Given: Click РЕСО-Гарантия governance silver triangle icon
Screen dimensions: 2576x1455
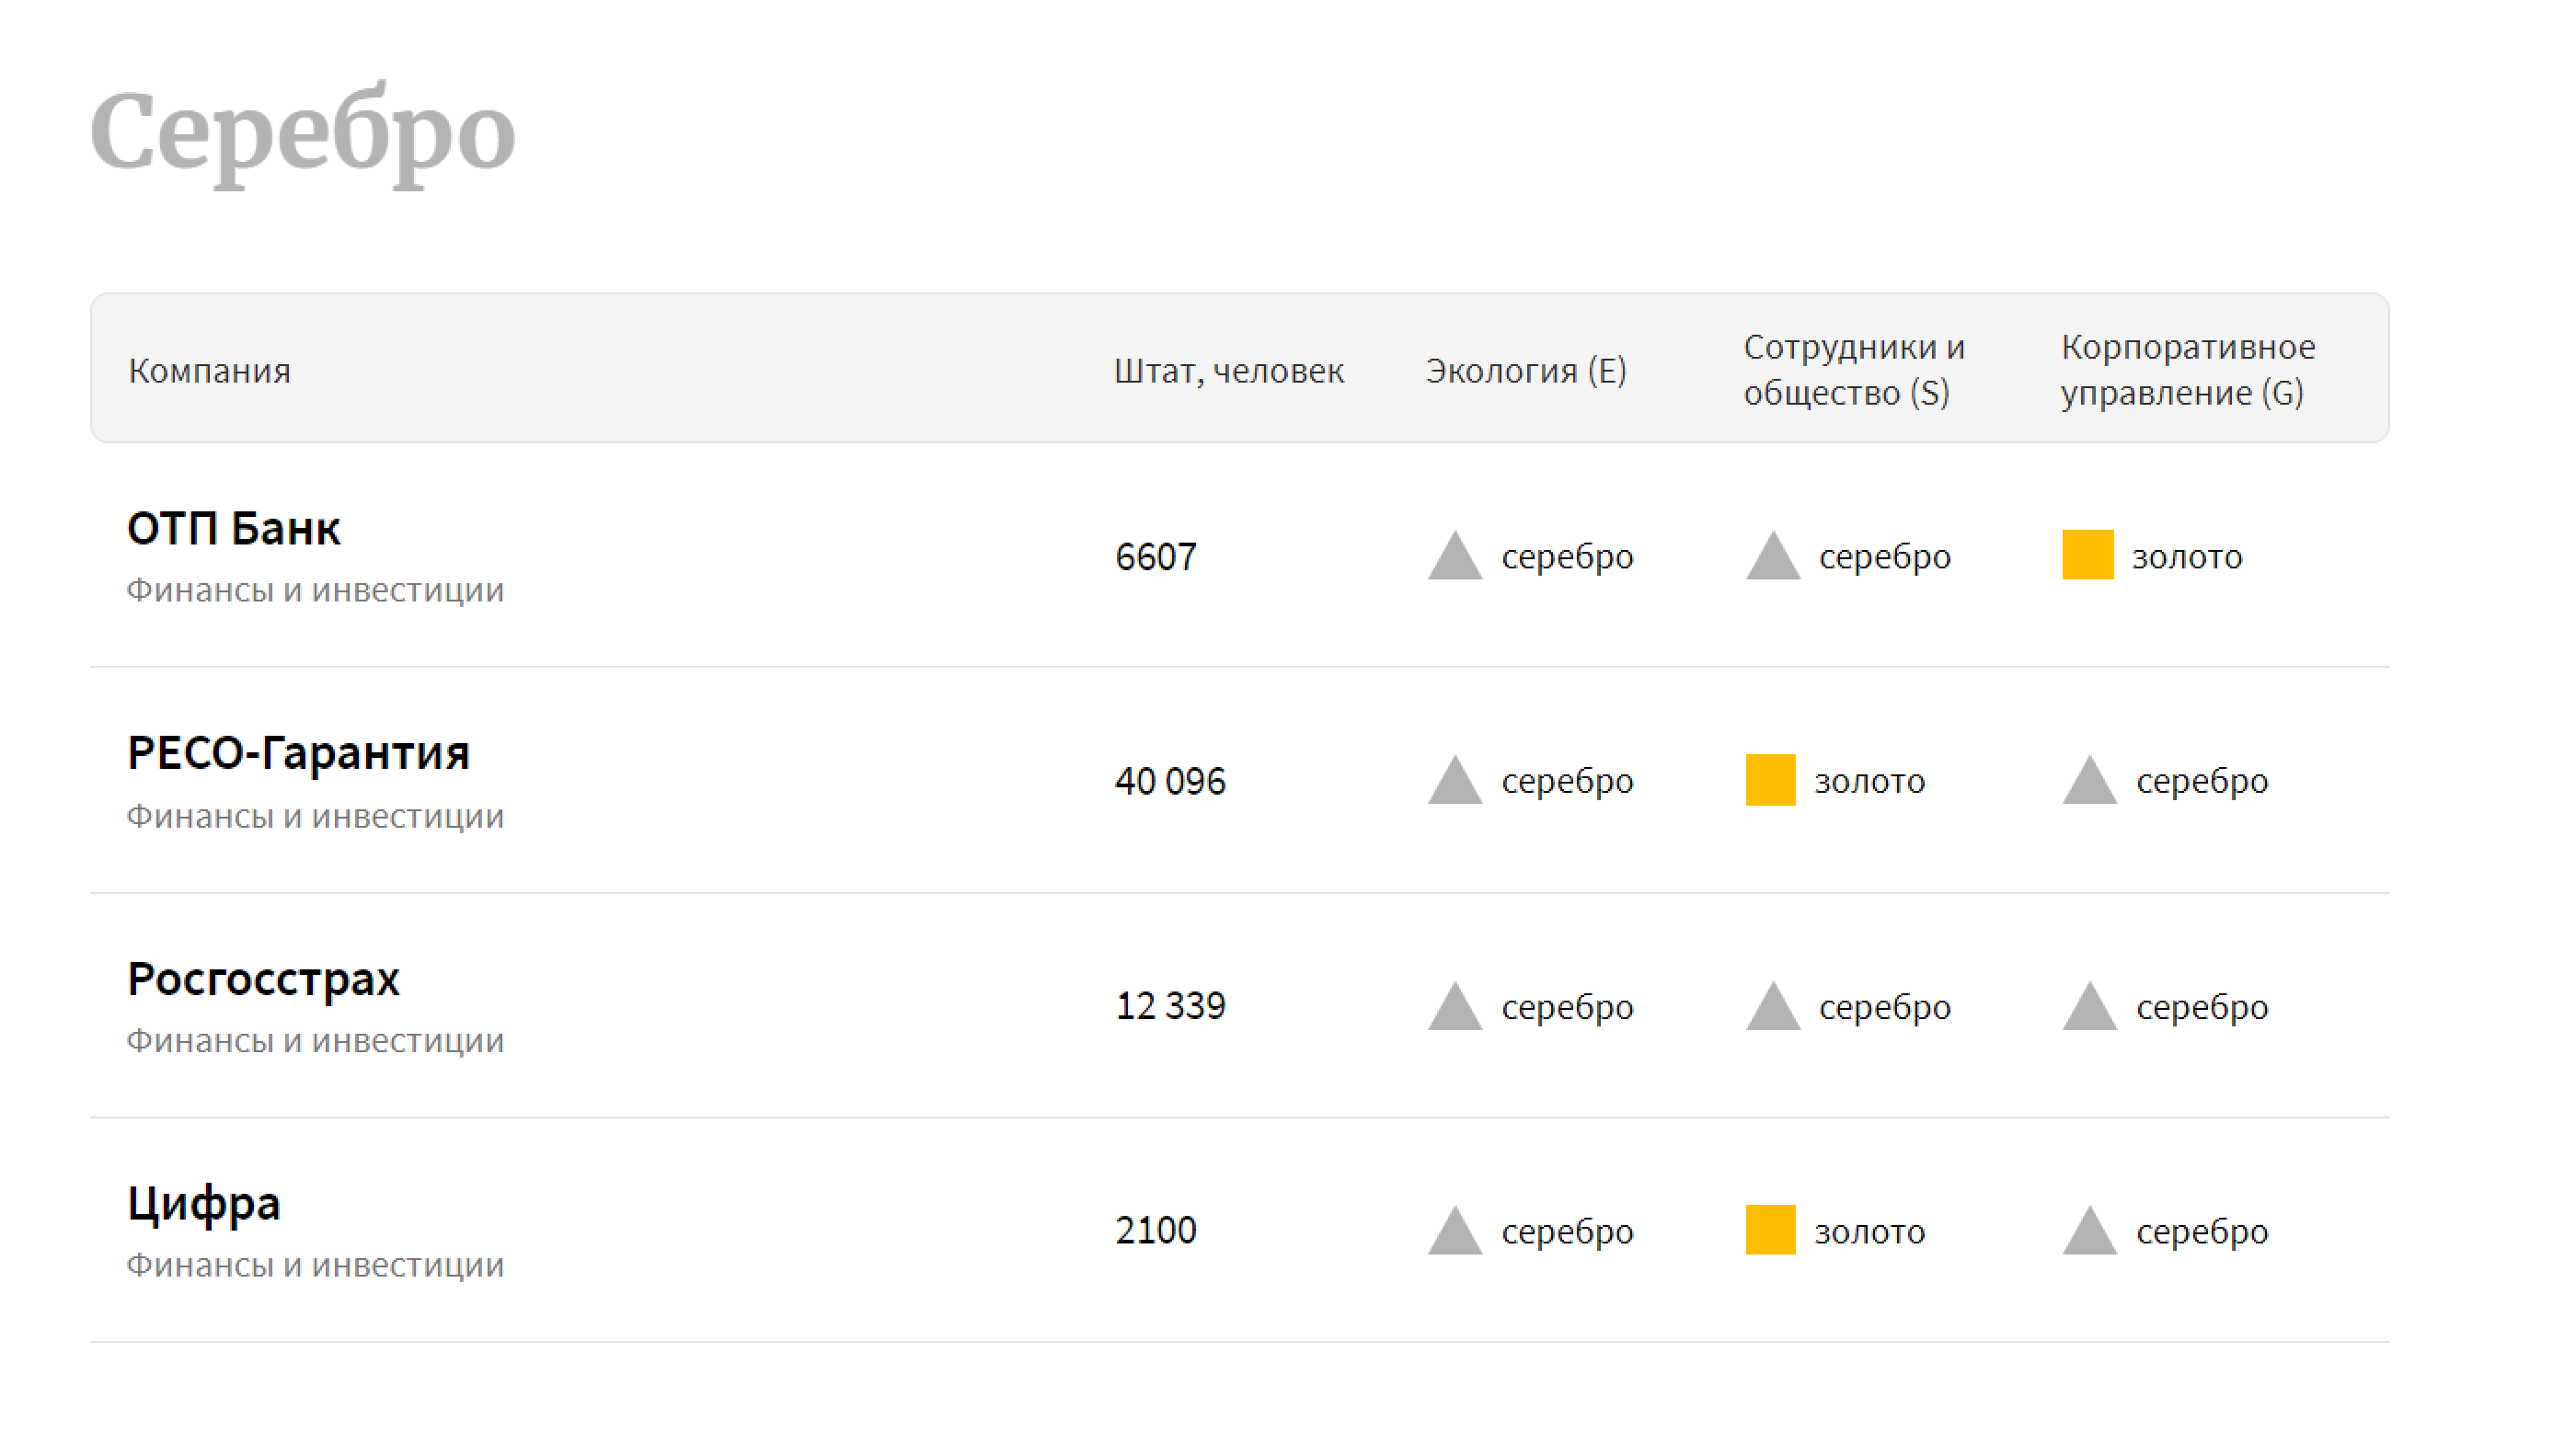Looking at the screenshot, I should point(2089,782).
